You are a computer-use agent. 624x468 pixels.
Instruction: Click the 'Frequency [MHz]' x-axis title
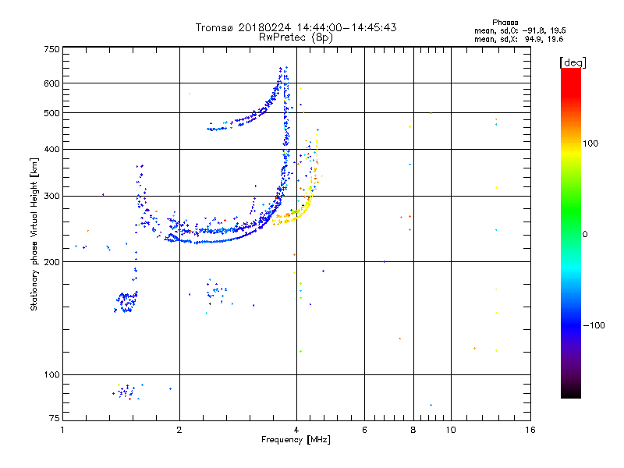pyautogui.click(x=296, y=440)
